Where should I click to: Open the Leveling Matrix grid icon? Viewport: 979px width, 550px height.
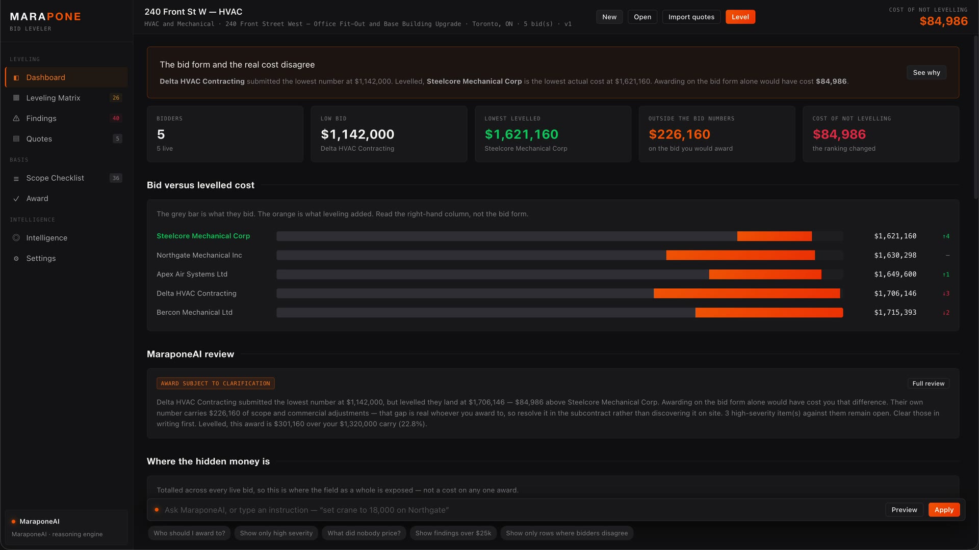(16, 98)
